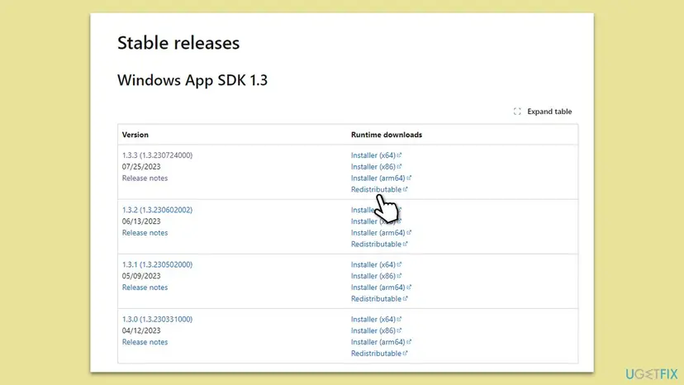This screenshot has height=385, width=684.
Task: Click external-link icon beside 1.3.1 Installer (arm64)
Action: point(409,287)
